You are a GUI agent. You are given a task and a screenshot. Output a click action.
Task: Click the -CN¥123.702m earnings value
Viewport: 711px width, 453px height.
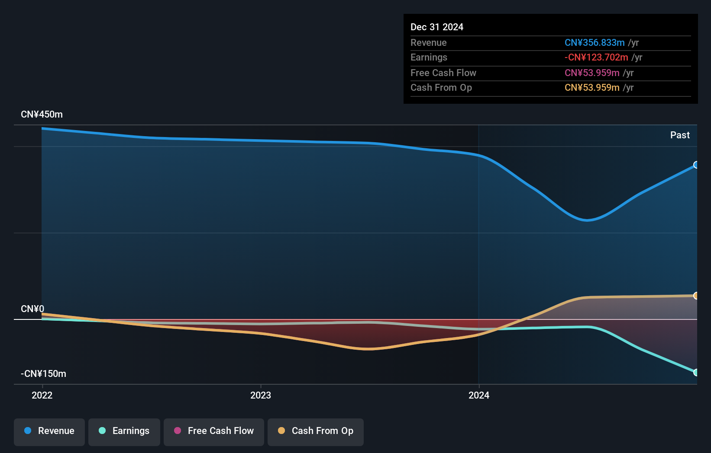[596, 57]
